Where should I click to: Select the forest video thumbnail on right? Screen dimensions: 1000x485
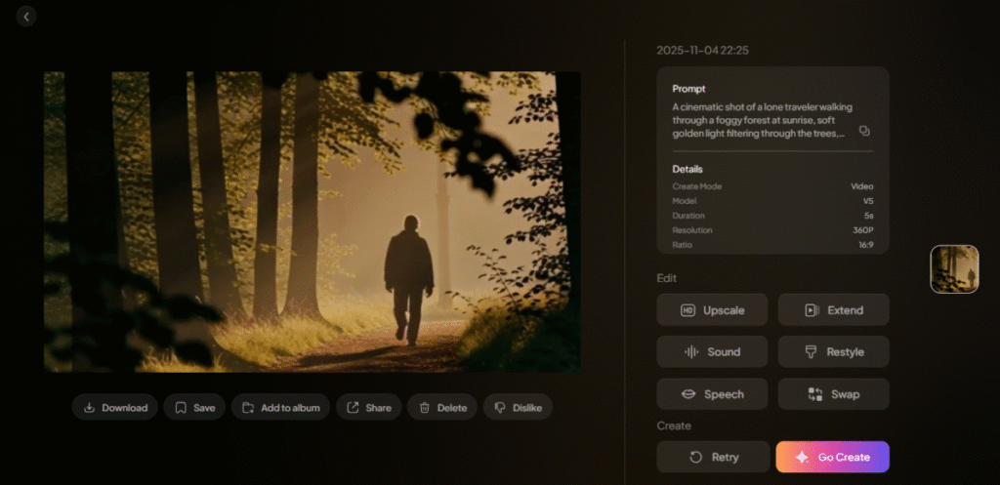pos(954,268)
